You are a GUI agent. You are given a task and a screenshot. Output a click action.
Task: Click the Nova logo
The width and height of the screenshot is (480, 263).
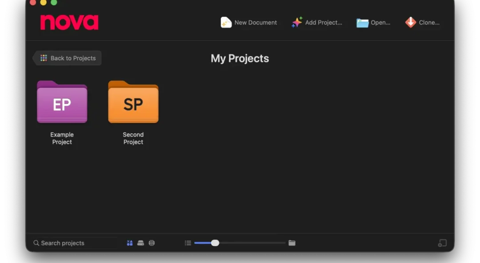pos(69,22)
